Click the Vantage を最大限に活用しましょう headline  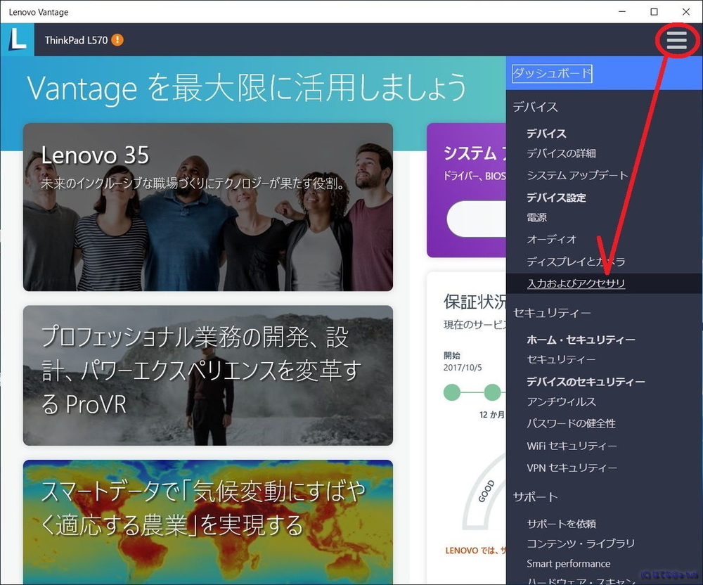click(247, 89)
